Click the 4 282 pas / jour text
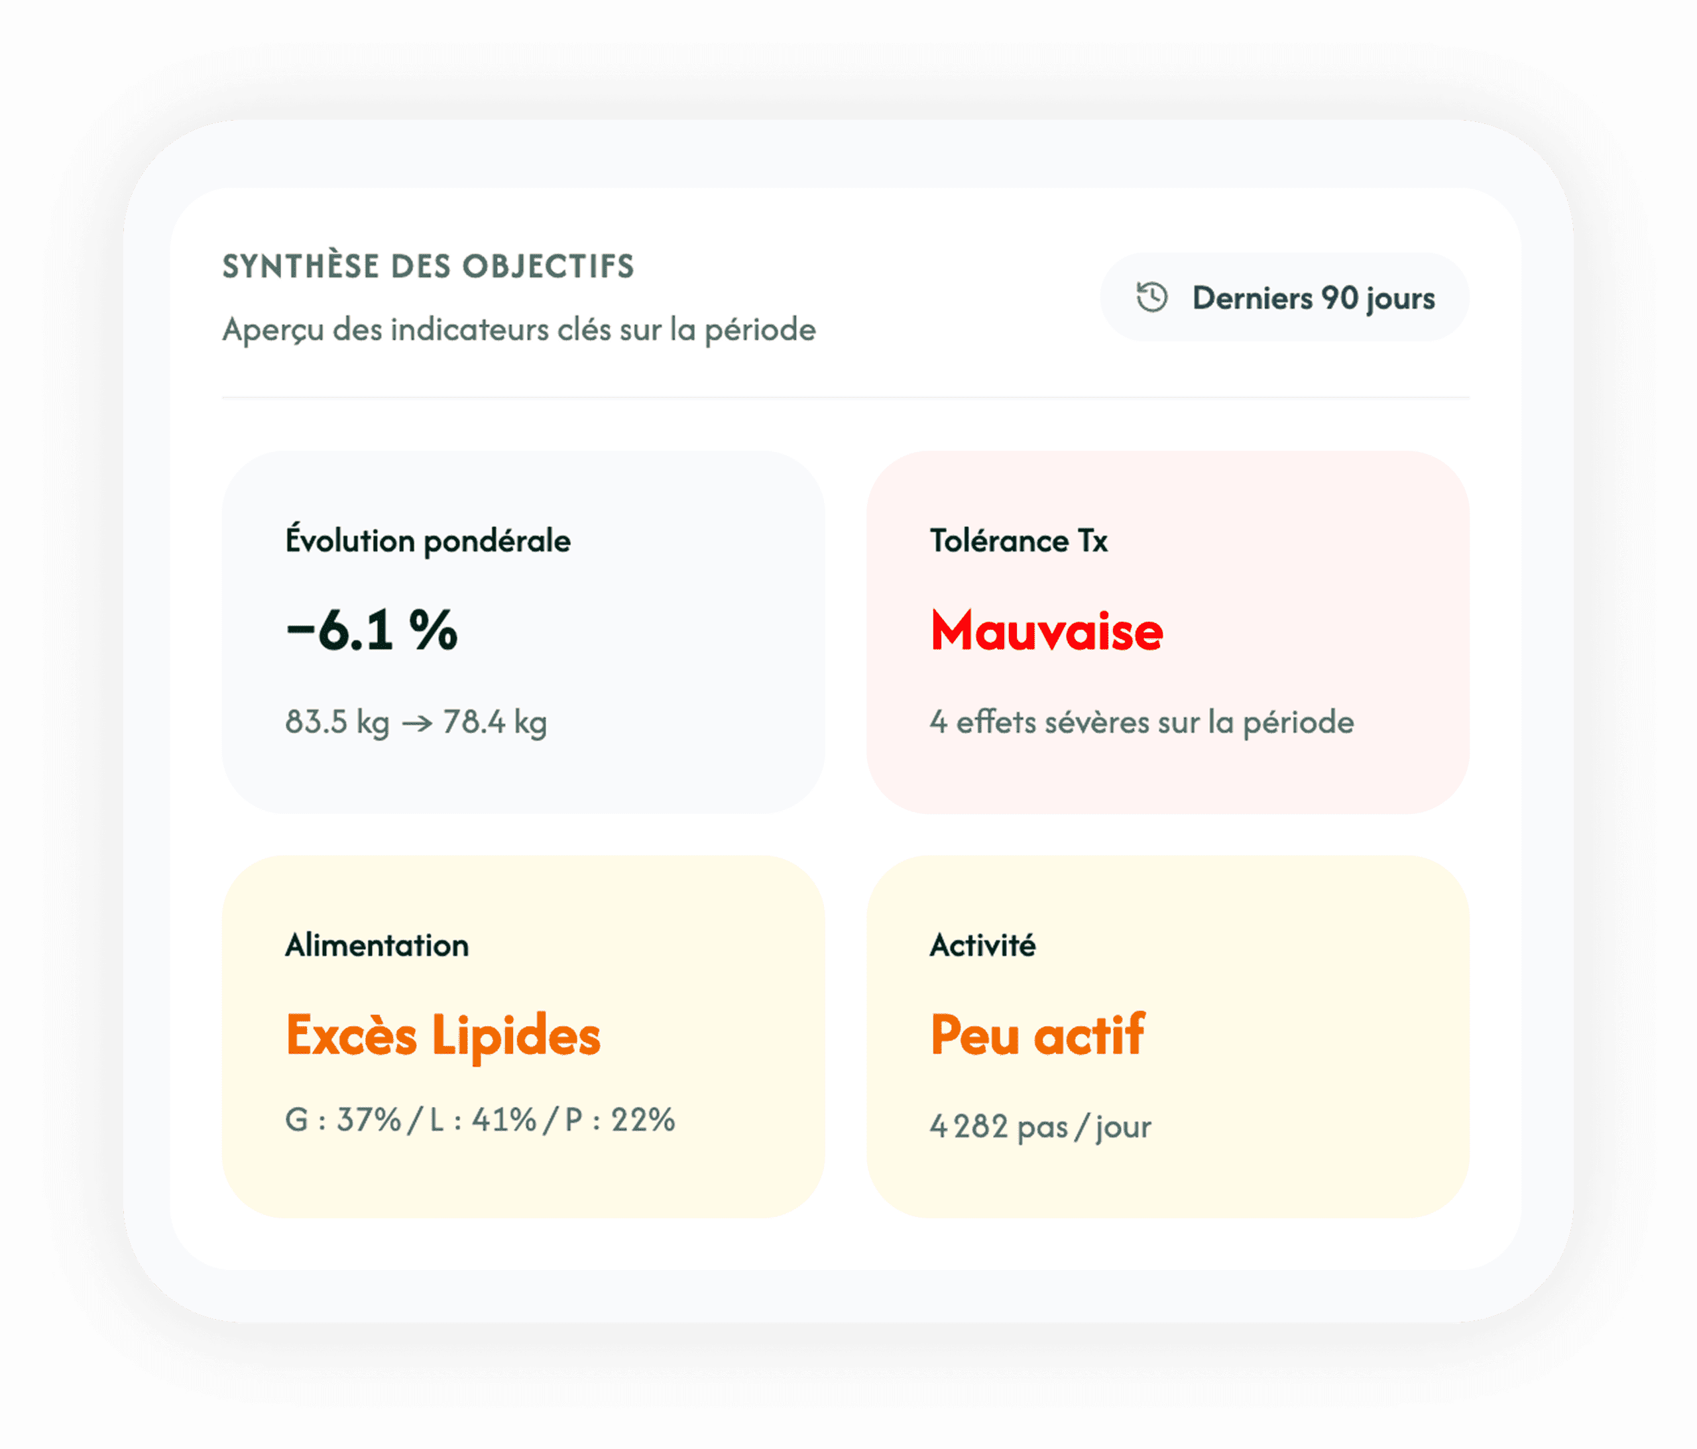 [x=1040, y=1126]
